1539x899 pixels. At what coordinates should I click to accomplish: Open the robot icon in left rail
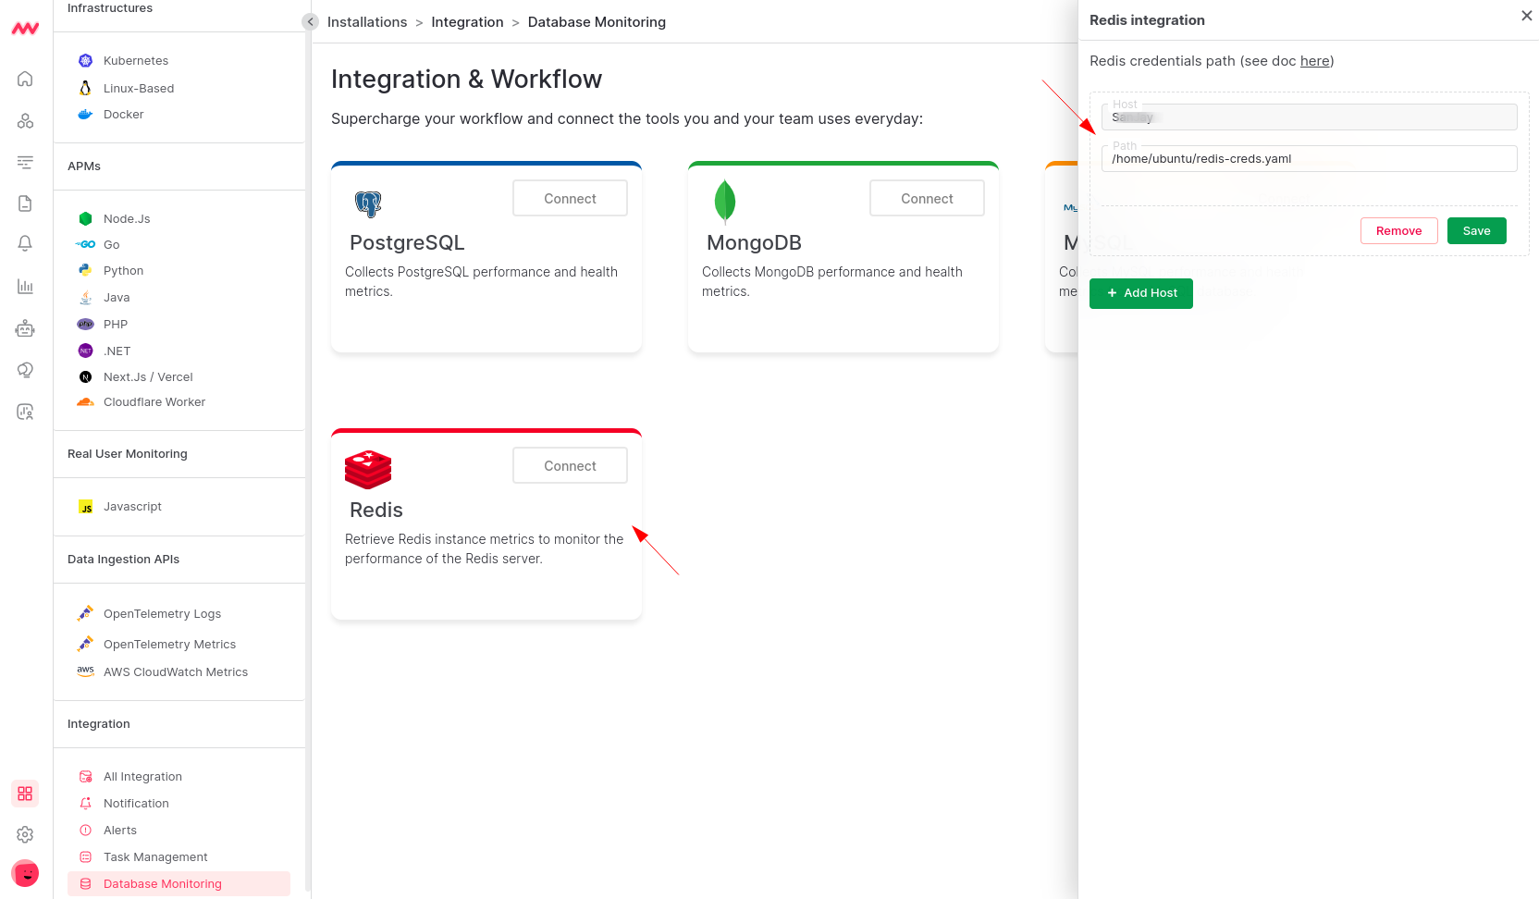click(x=25, y=327)
